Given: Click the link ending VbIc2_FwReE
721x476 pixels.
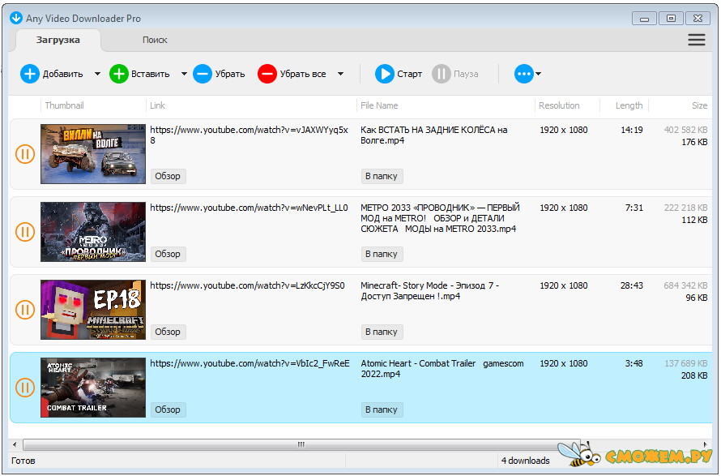Looking at the screenshot, I should click(x=250, y=363).
